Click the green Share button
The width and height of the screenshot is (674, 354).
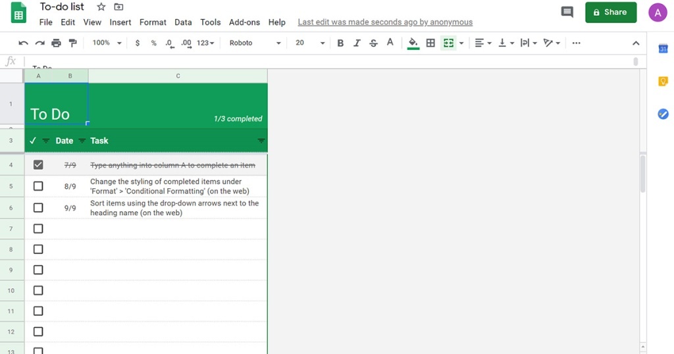pyautogui.click(x=610, y=12)
